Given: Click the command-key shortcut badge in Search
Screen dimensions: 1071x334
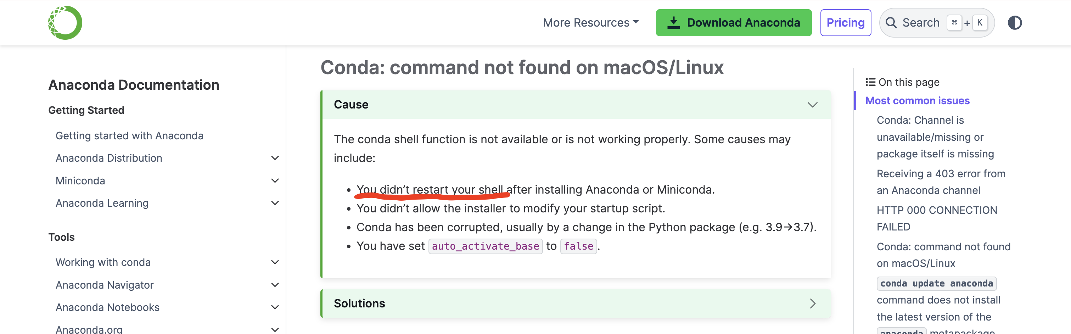Looking at the screenshot, I should pos(954,22).
